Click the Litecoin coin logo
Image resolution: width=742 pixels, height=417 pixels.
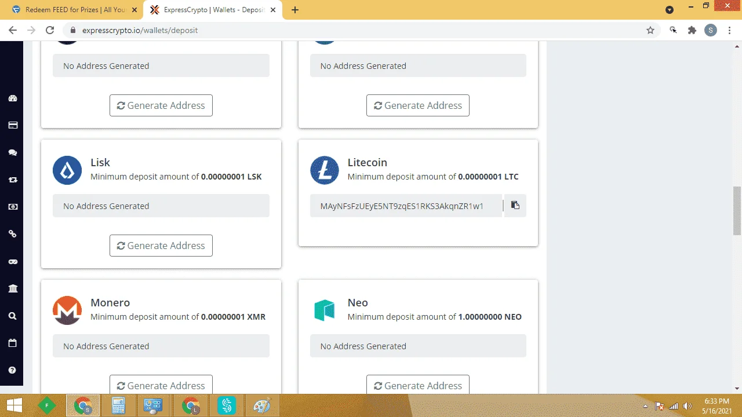tap(325, 170)
